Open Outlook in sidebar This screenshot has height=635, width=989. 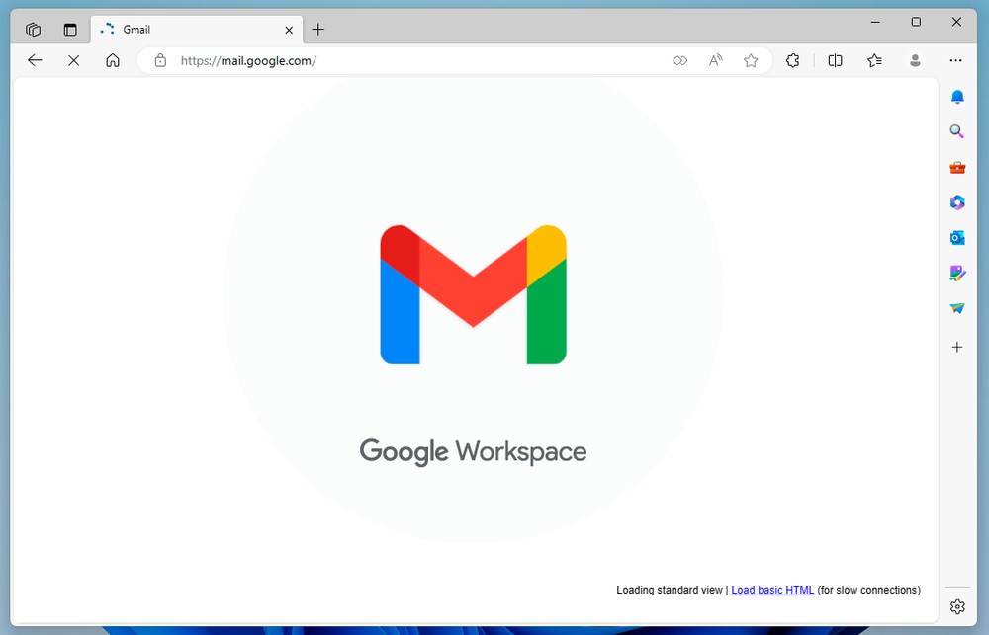coord(957,237)
